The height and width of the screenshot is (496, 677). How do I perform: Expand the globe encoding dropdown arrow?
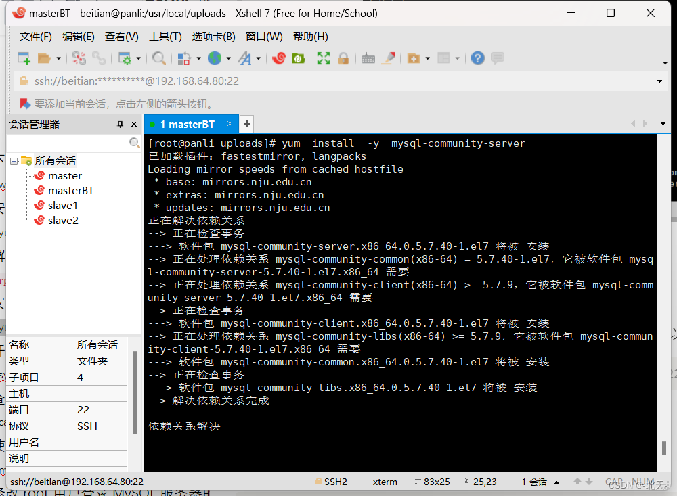click(x=228, y=58)
